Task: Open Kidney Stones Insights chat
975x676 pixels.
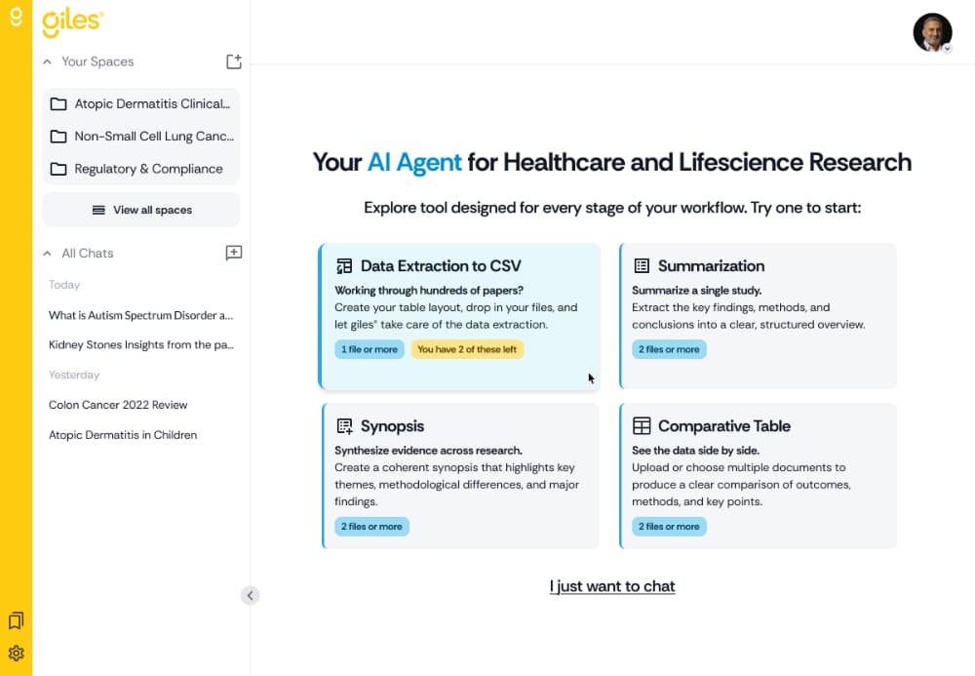Action: 141,344
